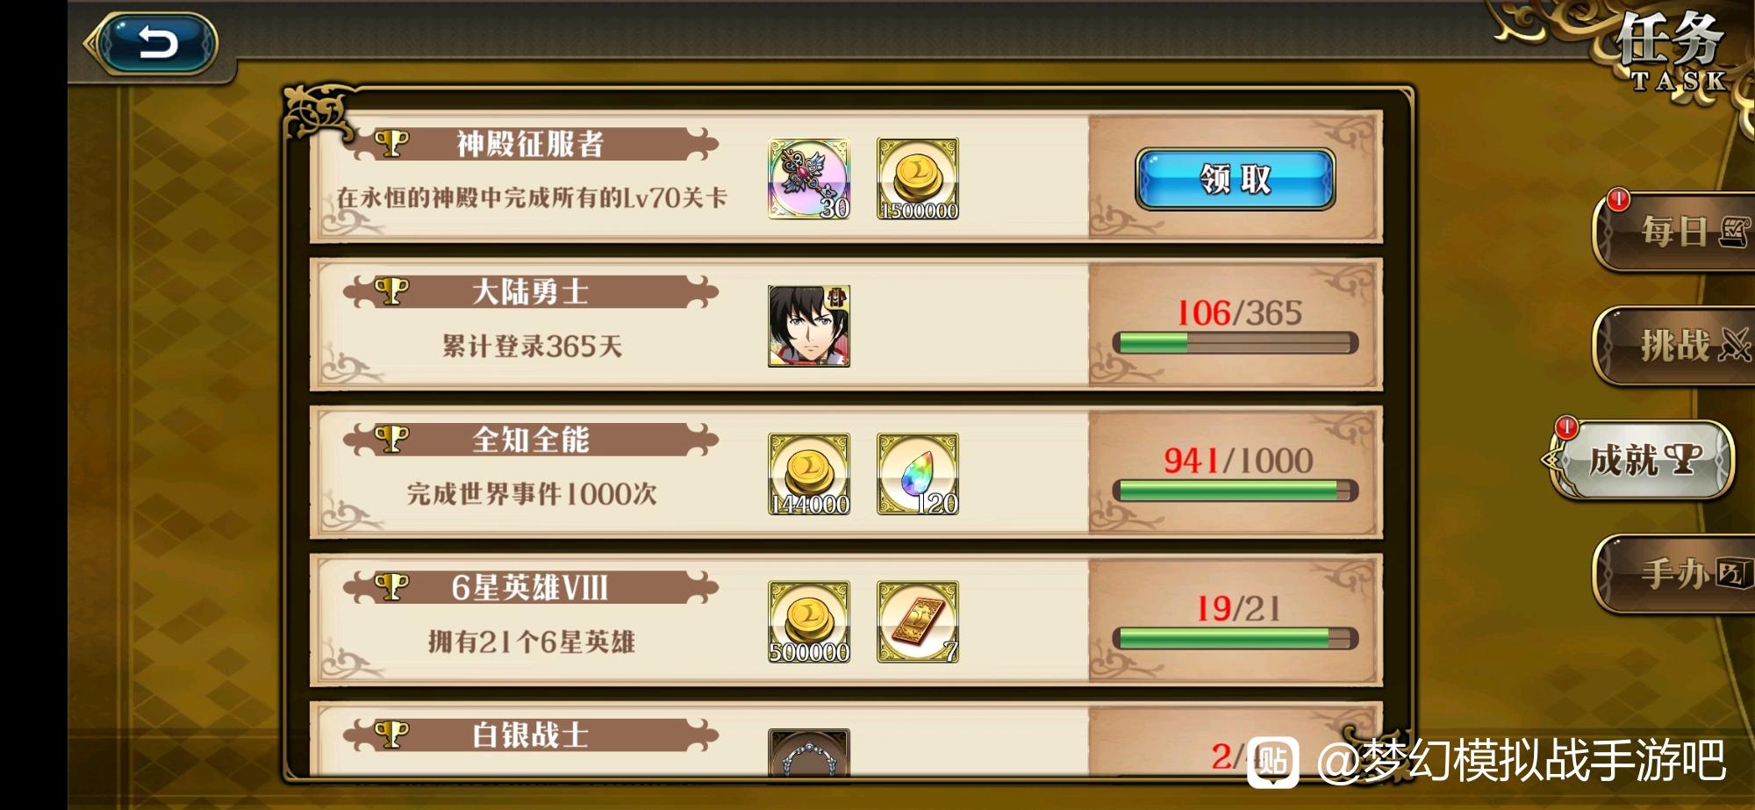Tap the 144000 gold coin reward icon
Image resolution: width=1755 pixels, height=810 pixels.
[x=809, y=474]
